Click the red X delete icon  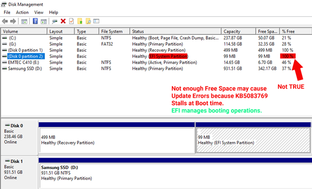click(x=63, y=21)
